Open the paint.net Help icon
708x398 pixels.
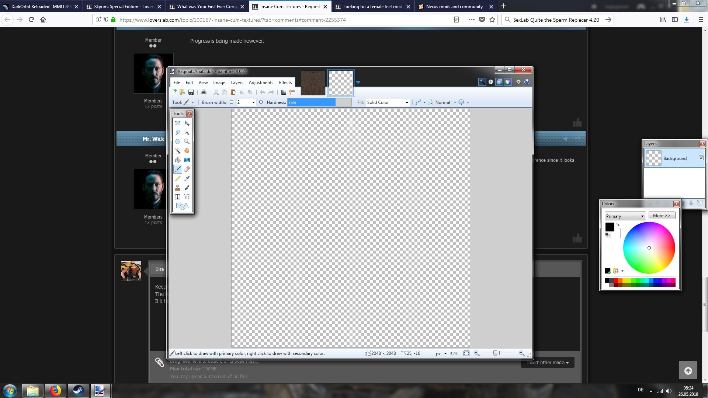tap(527, 82)
